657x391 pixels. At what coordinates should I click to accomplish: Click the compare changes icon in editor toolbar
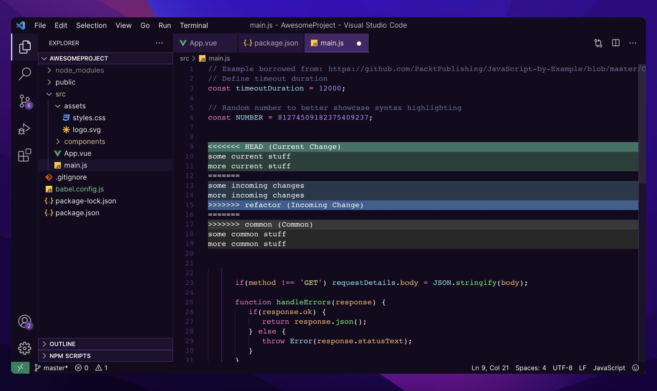598,43
